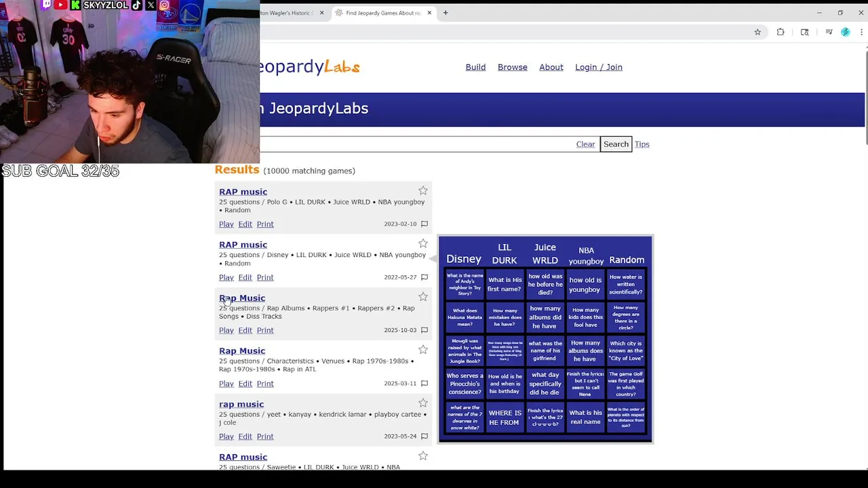Switch to the Find Jeopardy Games tab

[x=383, y=13]
